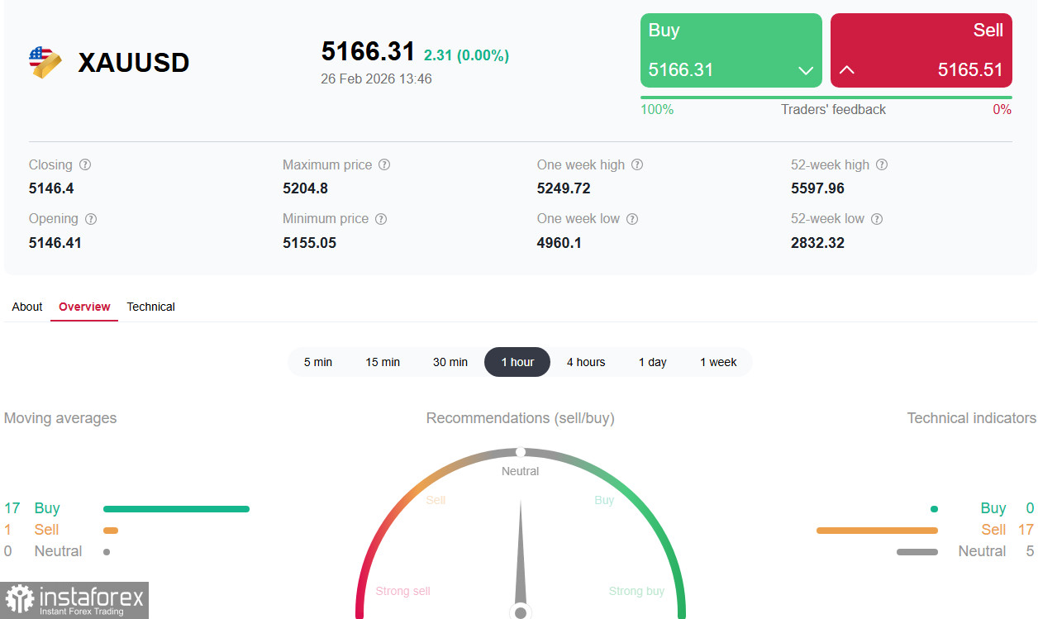Click the help icon beside One week low
1038x619 pixels.
click(x=632, y=219)
